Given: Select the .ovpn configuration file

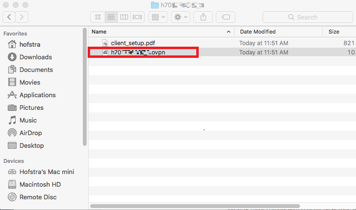Looking at the screenshot, I should pyautogui.click(x=138, y=52).
